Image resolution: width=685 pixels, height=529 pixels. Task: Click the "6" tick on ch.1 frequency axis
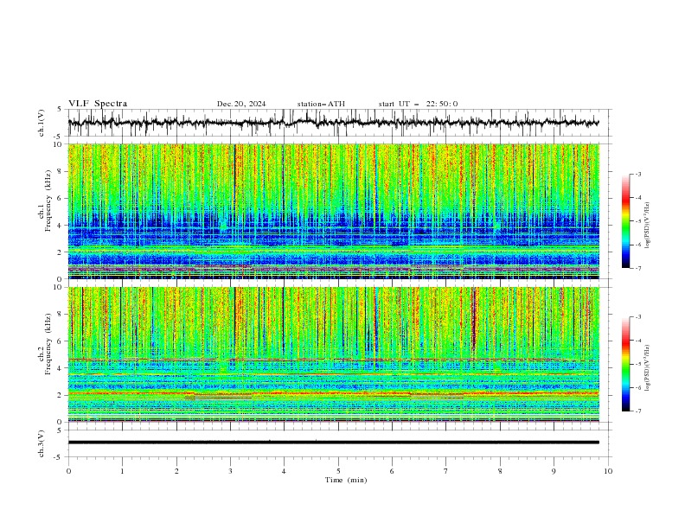pyautogui.click(x=61, y=198)
